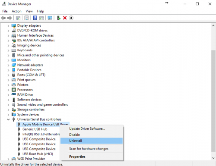Open Properties from the context menu
The image size is (216, 166).
coord(92,157)
